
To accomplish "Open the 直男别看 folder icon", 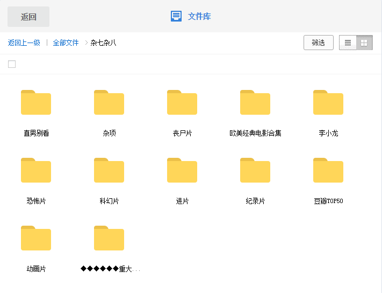I will (x=36, y=103).
